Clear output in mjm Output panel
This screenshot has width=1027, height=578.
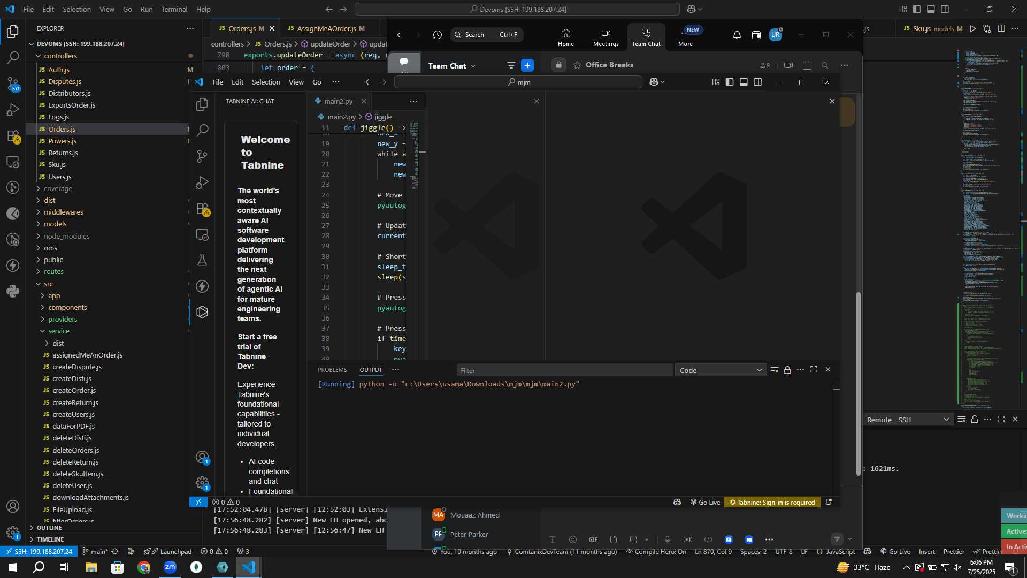click(x=774, y=370)
